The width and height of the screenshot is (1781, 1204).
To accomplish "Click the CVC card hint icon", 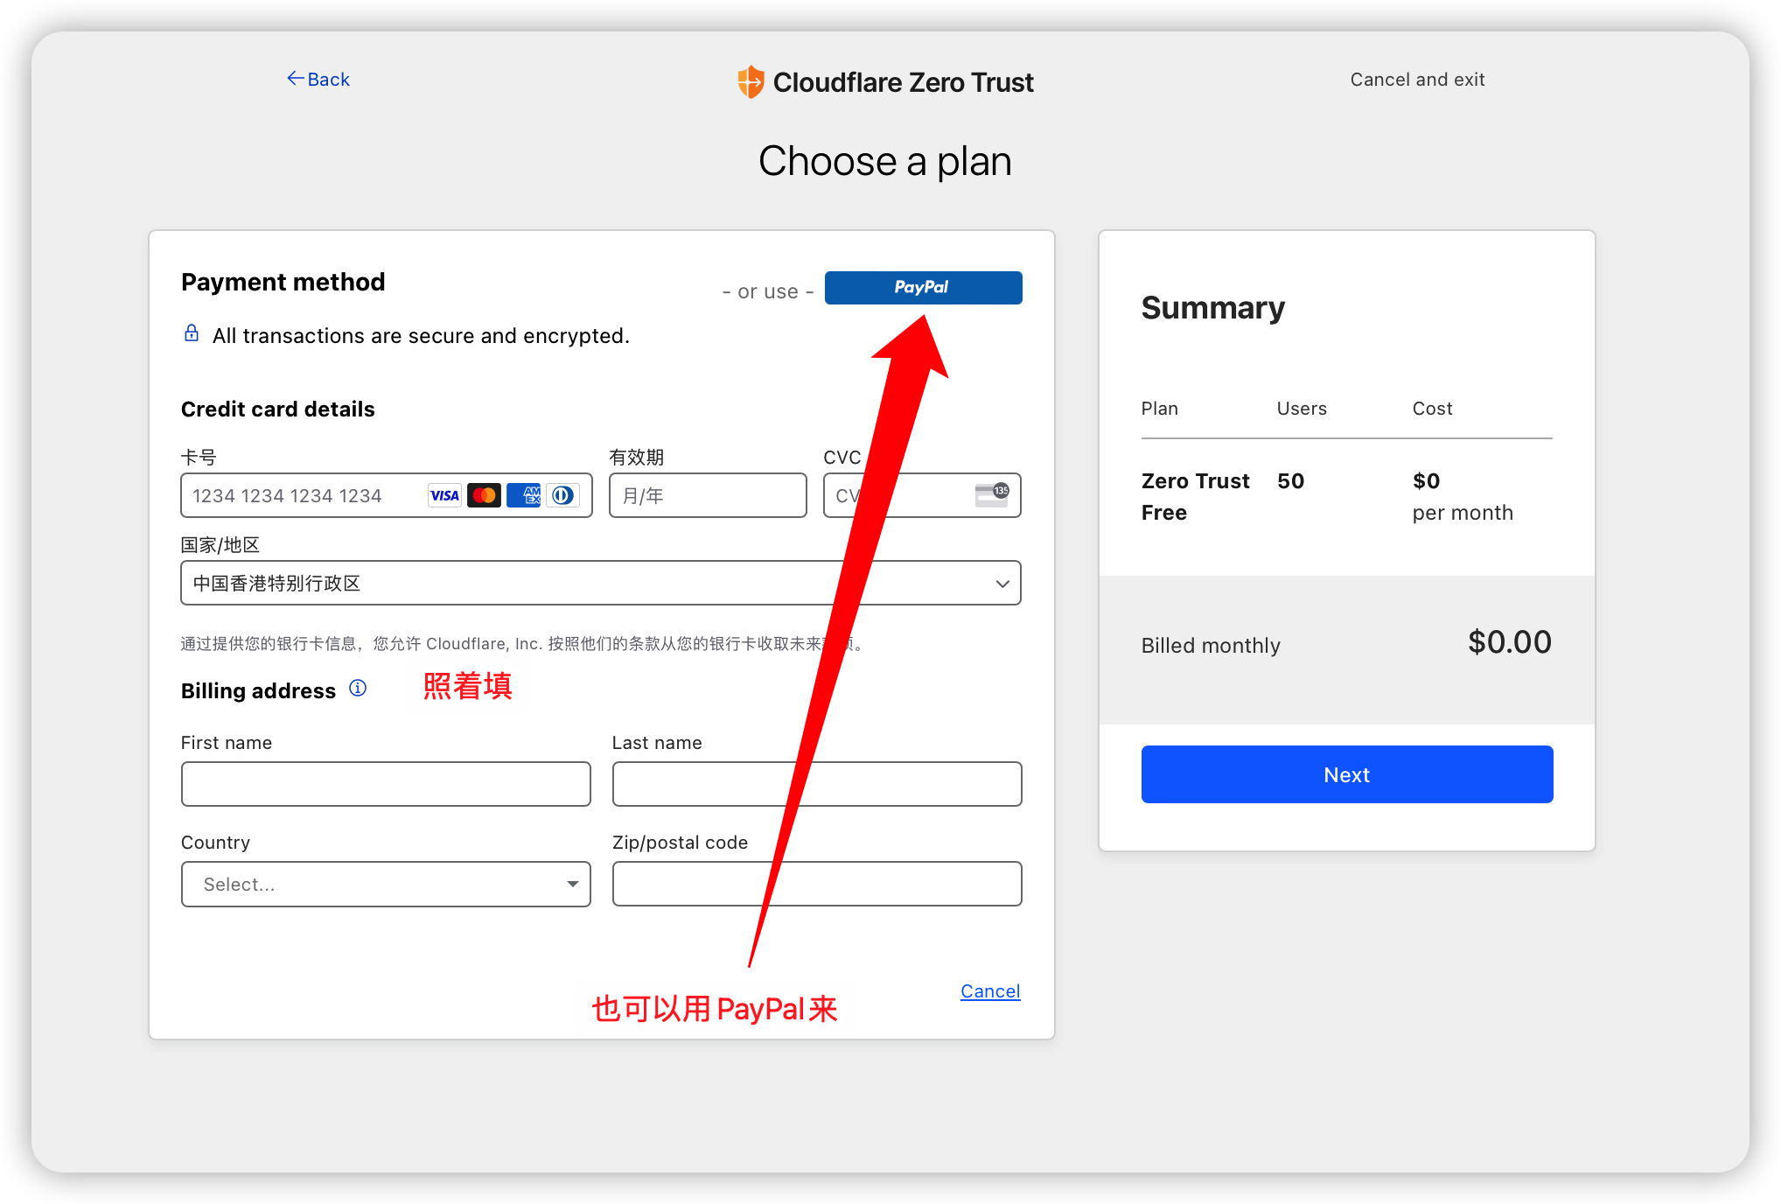I will 992,494.
